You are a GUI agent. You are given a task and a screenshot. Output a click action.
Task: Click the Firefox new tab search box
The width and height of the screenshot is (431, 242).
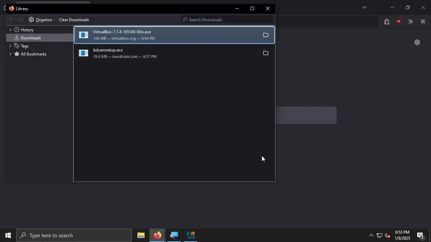[306, 115]
